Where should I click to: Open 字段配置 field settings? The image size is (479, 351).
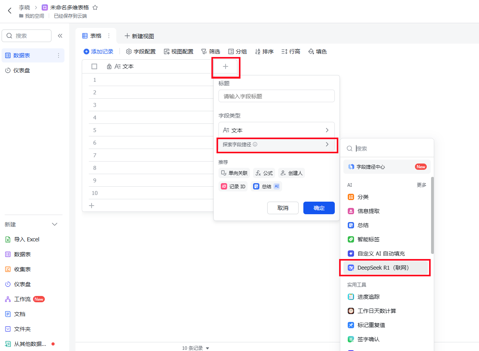[141, 51]
